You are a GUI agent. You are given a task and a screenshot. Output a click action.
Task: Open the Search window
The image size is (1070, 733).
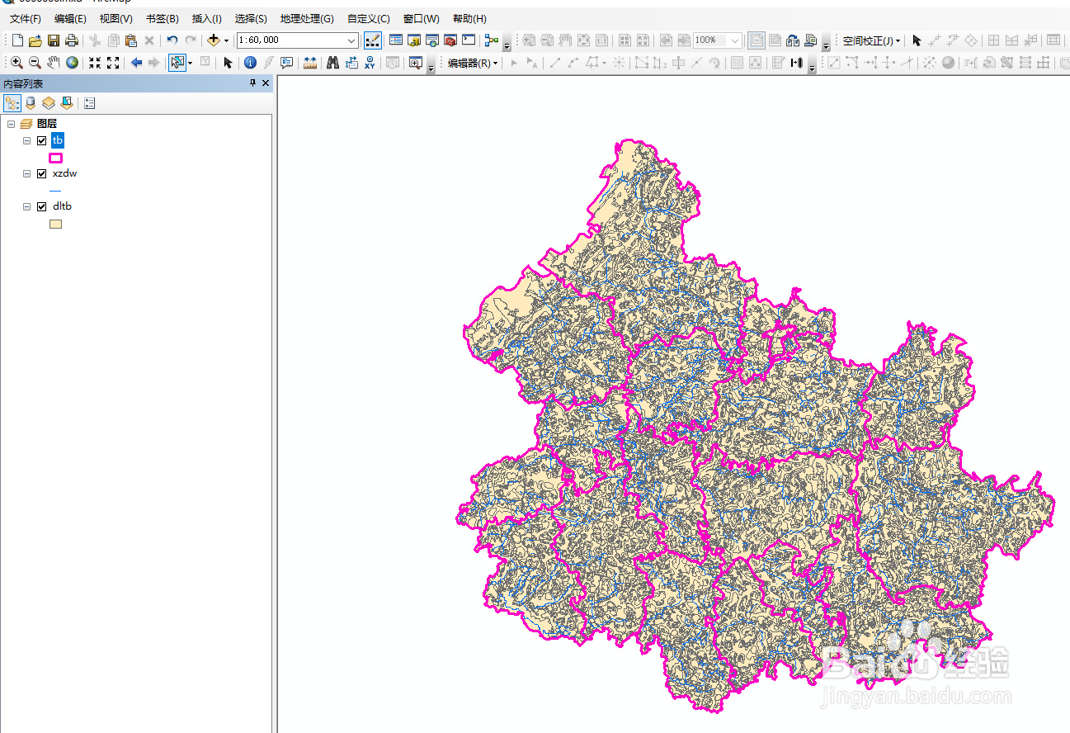[432, 40]
